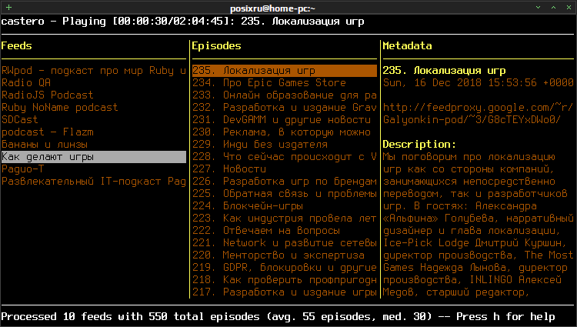Image resolution: width=577 pixels, height=327 pixels.
Task: Click the title bar dropdown chevron icon
Action: (x=538, y=8)
